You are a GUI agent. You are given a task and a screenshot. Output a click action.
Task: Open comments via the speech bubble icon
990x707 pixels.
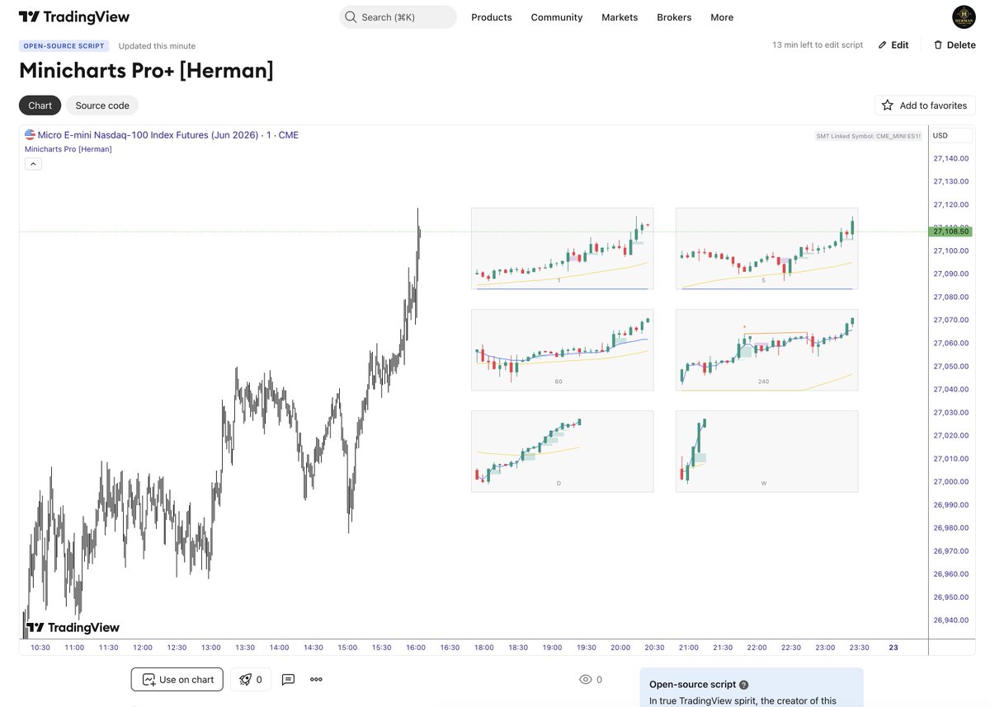(x=288, y=678)
